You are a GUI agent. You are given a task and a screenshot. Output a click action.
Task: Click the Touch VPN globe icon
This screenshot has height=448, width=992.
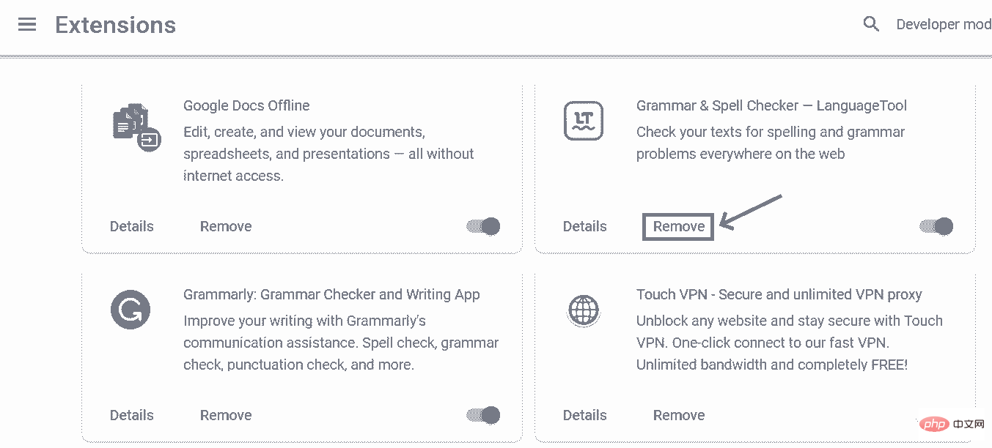click(584, 310)
